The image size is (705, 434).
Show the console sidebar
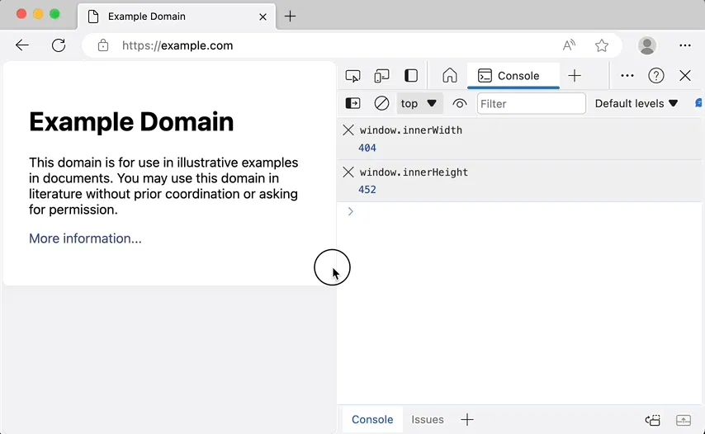click(x=353, y=103)
